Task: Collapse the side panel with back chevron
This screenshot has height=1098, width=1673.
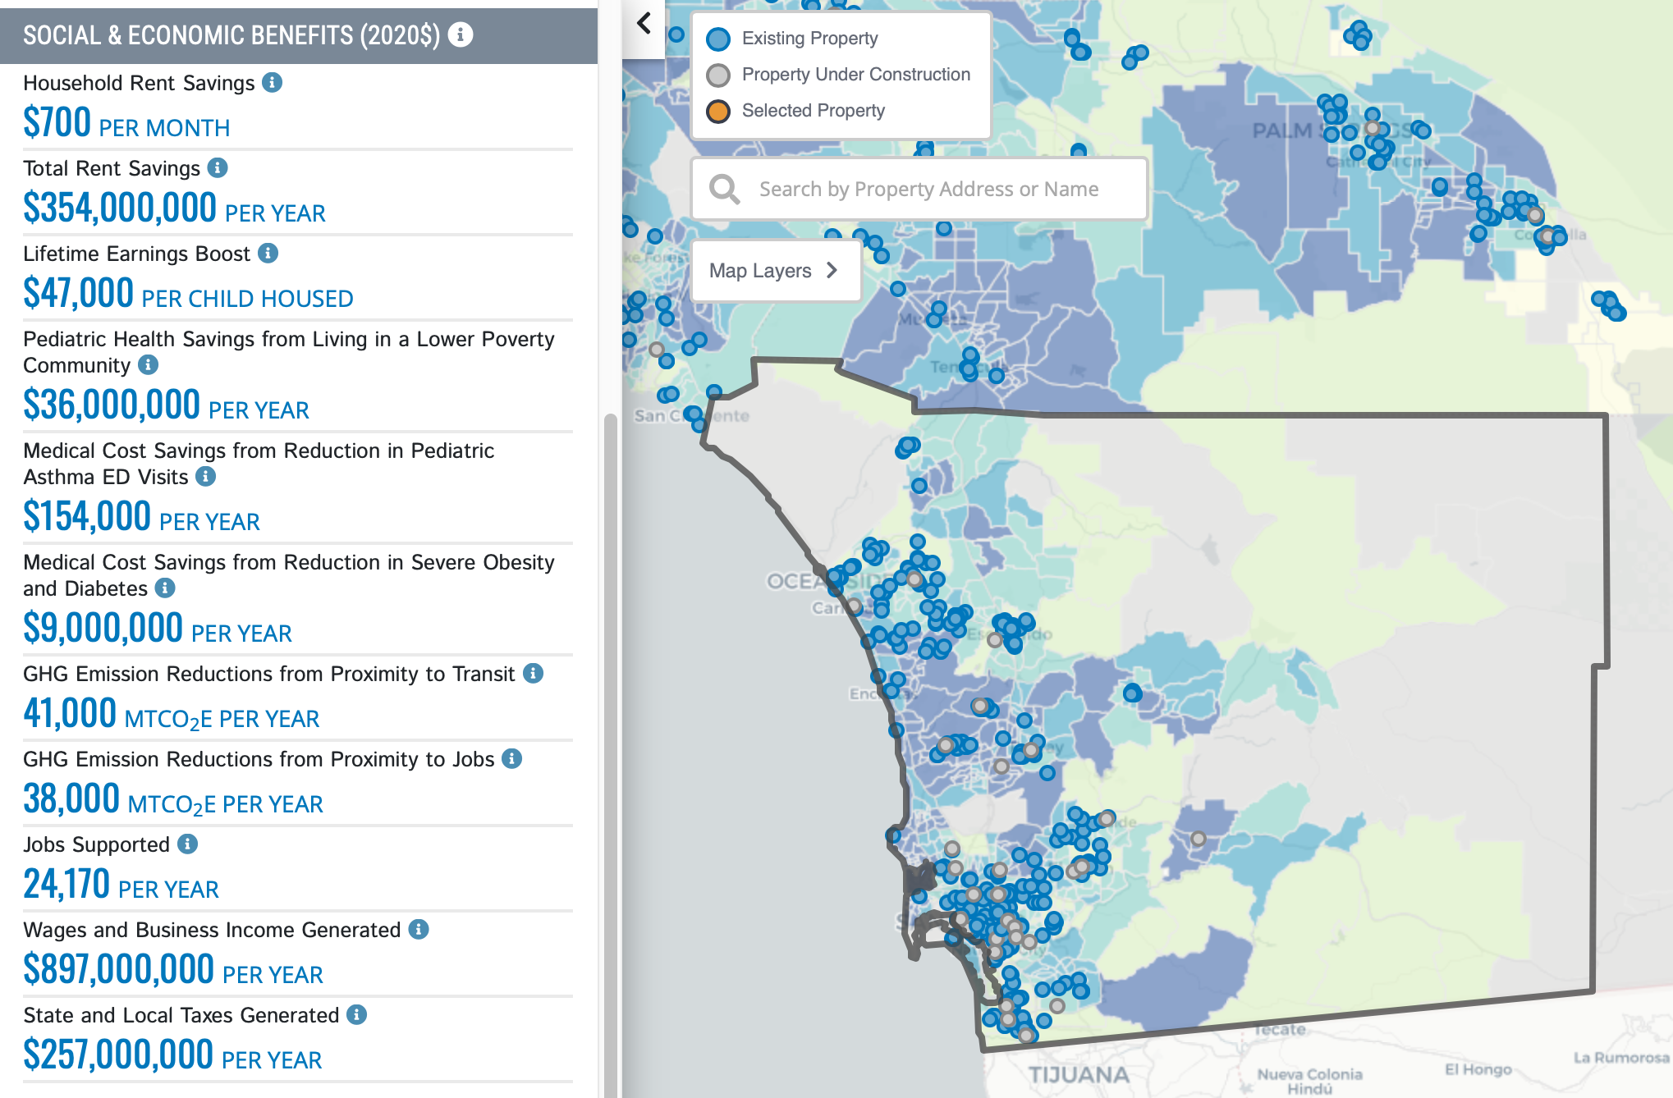Action: point(644,23)
